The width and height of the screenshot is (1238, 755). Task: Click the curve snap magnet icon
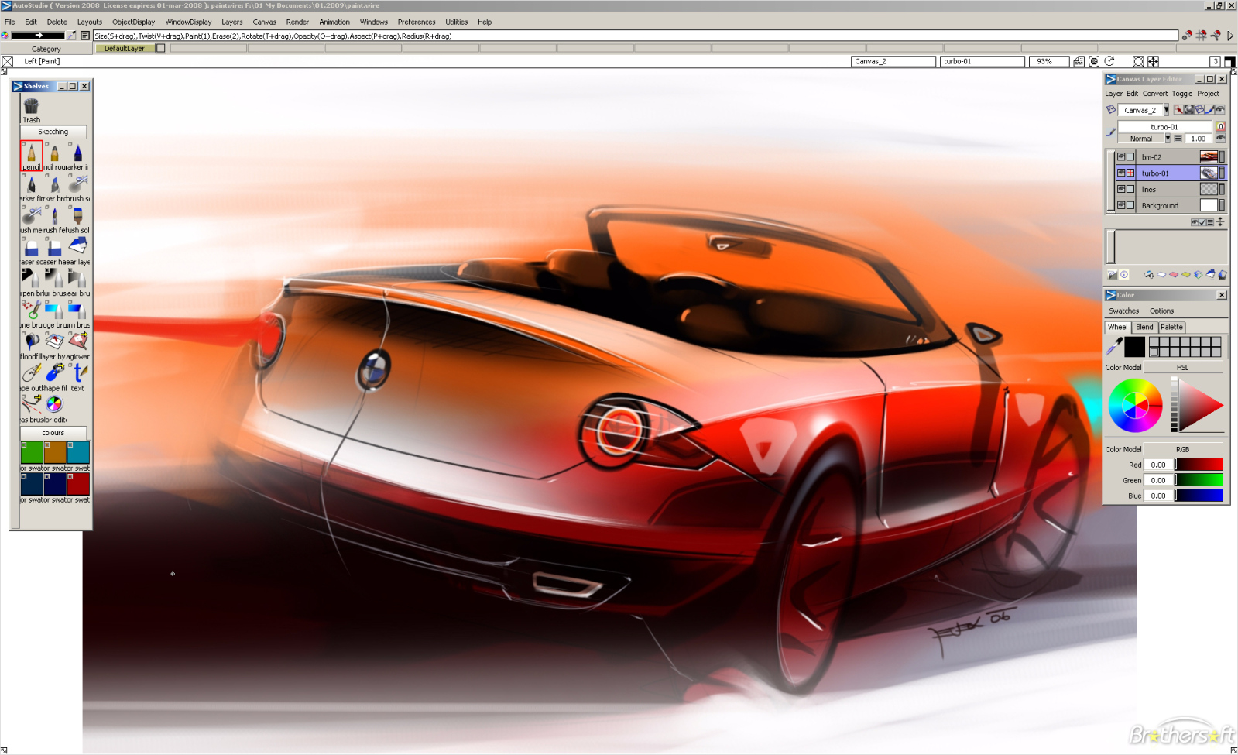tap(1216, 36)
